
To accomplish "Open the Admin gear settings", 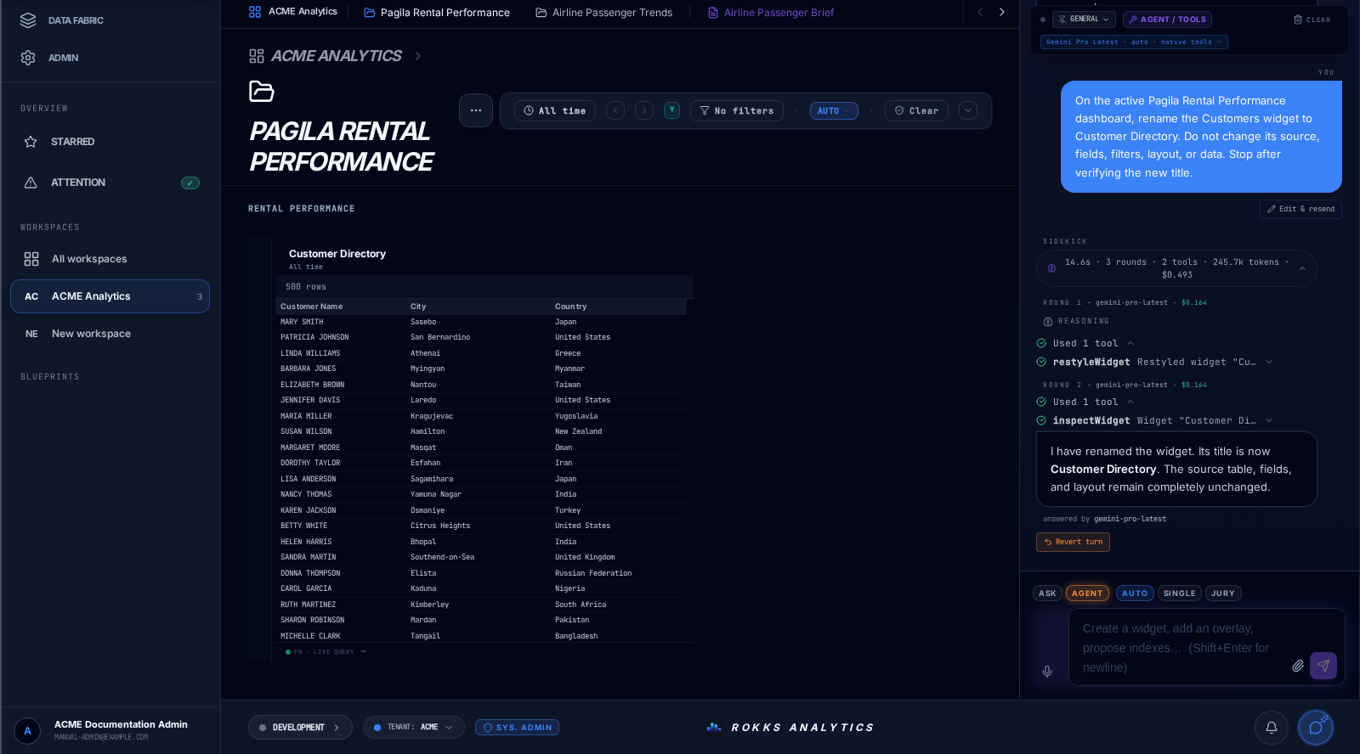I will pyautogui.click(x=28, y=58).
